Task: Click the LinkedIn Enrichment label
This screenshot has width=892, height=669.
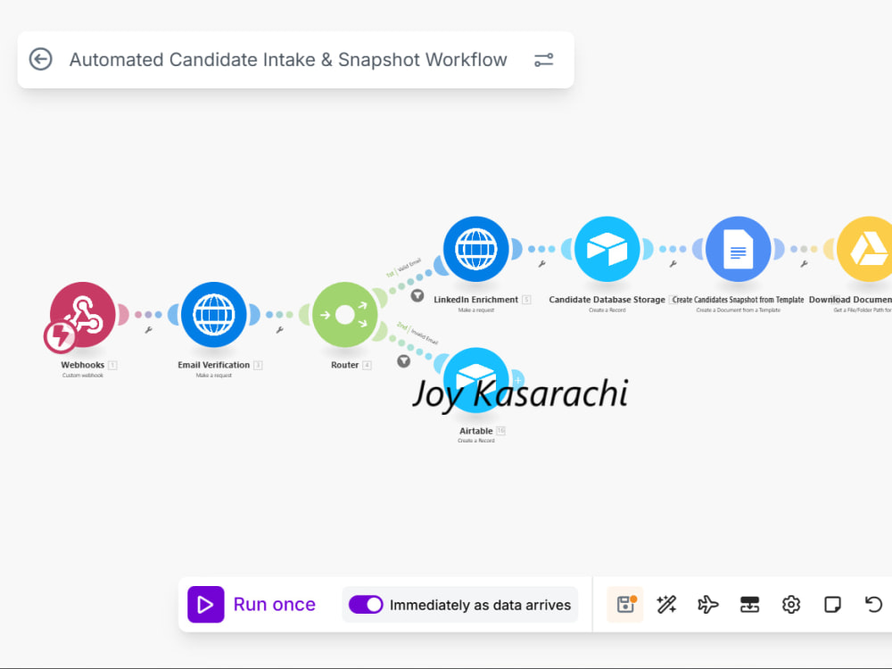Action: (x=475, y=299)
